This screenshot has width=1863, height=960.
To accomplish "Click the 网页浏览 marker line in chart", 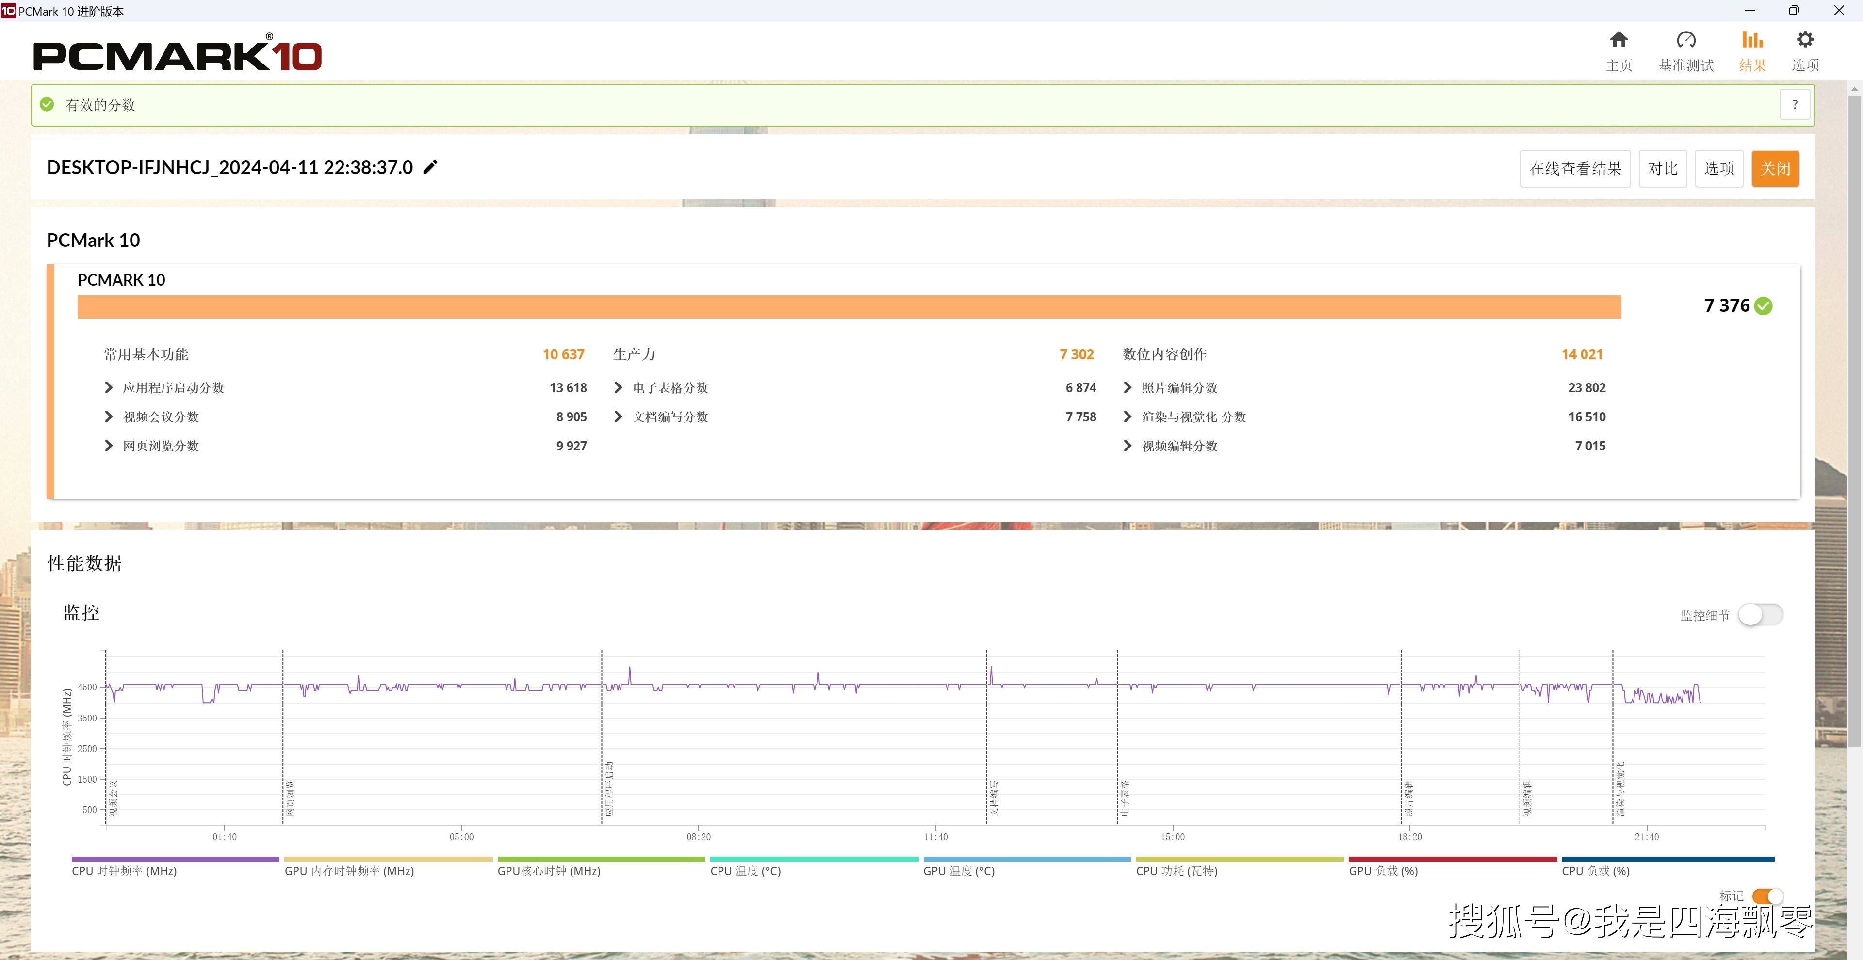I will [x=283, y=736].
